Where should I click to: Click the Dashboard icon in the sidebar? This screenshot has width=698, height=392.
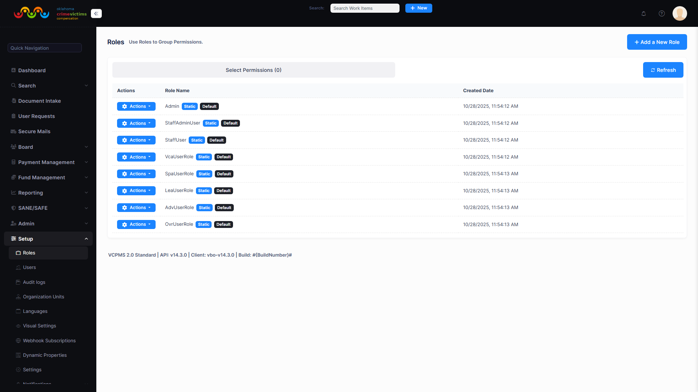point(13,70)
